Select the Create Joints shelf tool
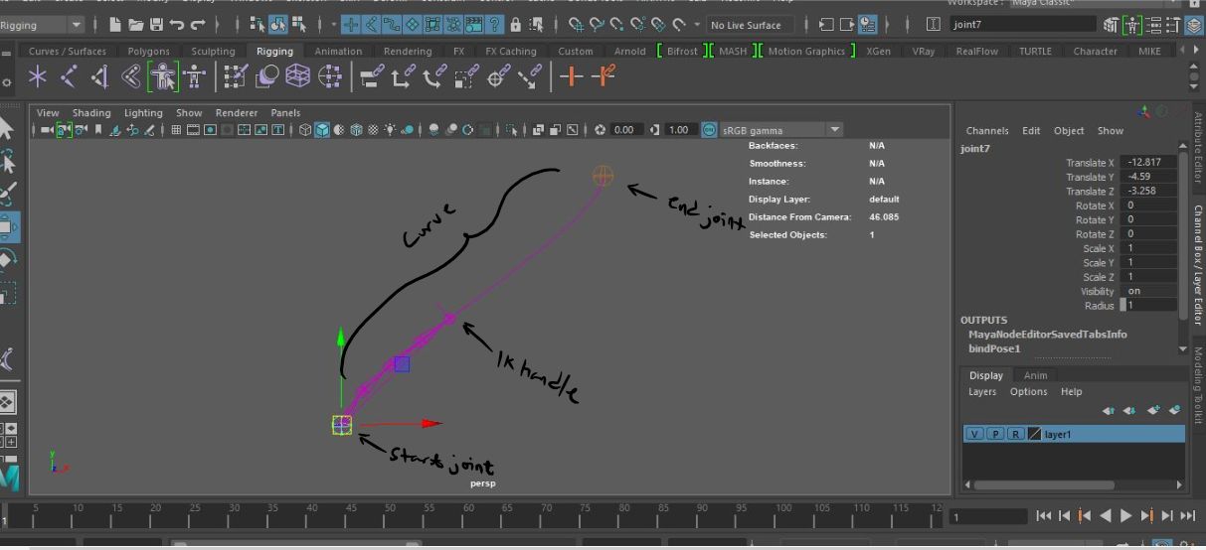The image size is (1206, 550). tap(69, 75)
